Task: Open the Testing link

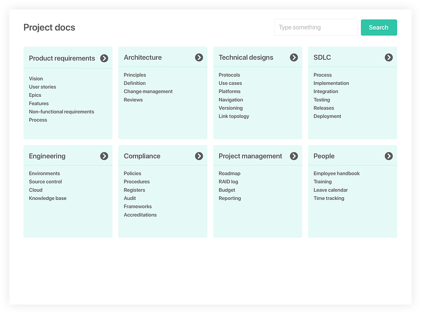Action: [322, 99]
